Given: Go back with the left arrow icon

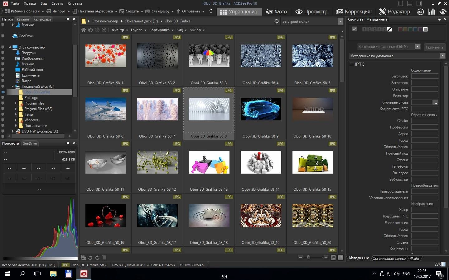Looking at the screenshot, I should pos(90,30).
